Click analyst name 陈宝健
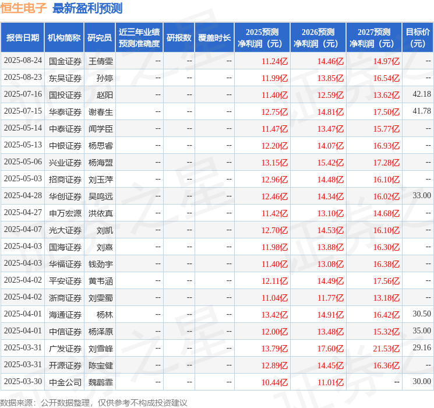 pyautogui.click(x=101, y=365)
